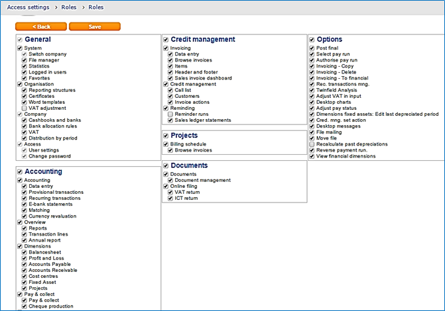Screen dimensions: 445x311
Task: Uncheck the Favorites checkbox
Action: (x=25, y=78)
